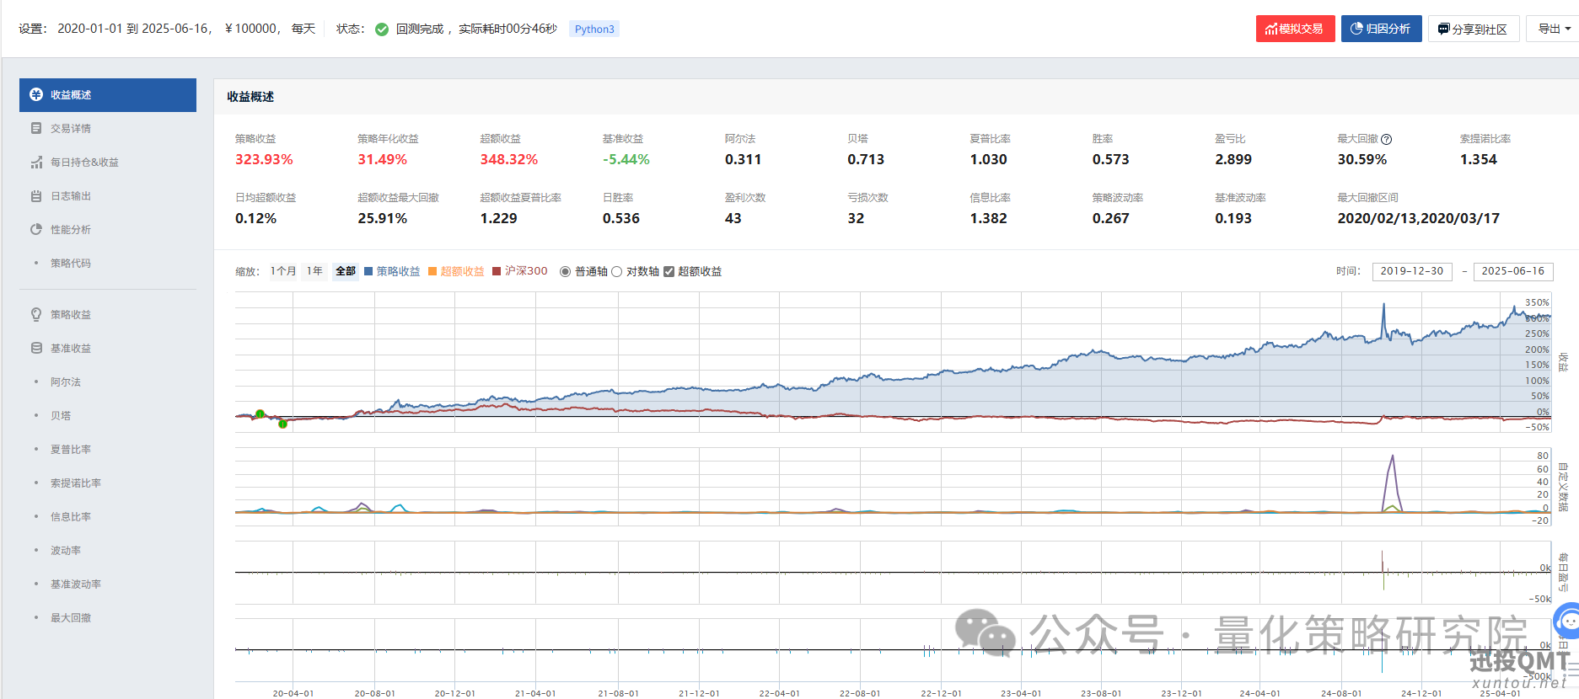
Task: Click the 日志输出 log icon
Action: (x=36, y=196)
